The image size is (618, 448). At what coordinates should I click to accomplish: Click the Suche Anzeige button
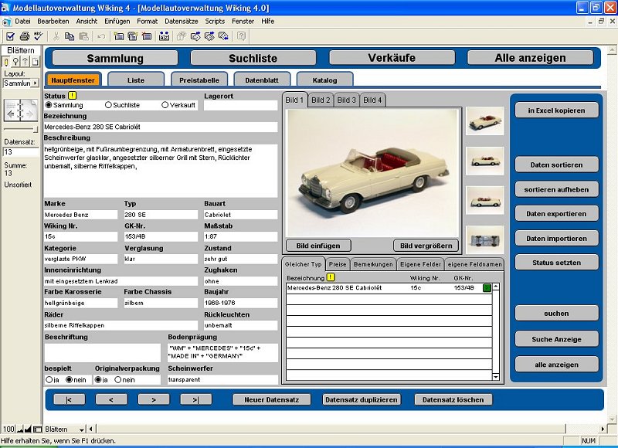(556, 339)
